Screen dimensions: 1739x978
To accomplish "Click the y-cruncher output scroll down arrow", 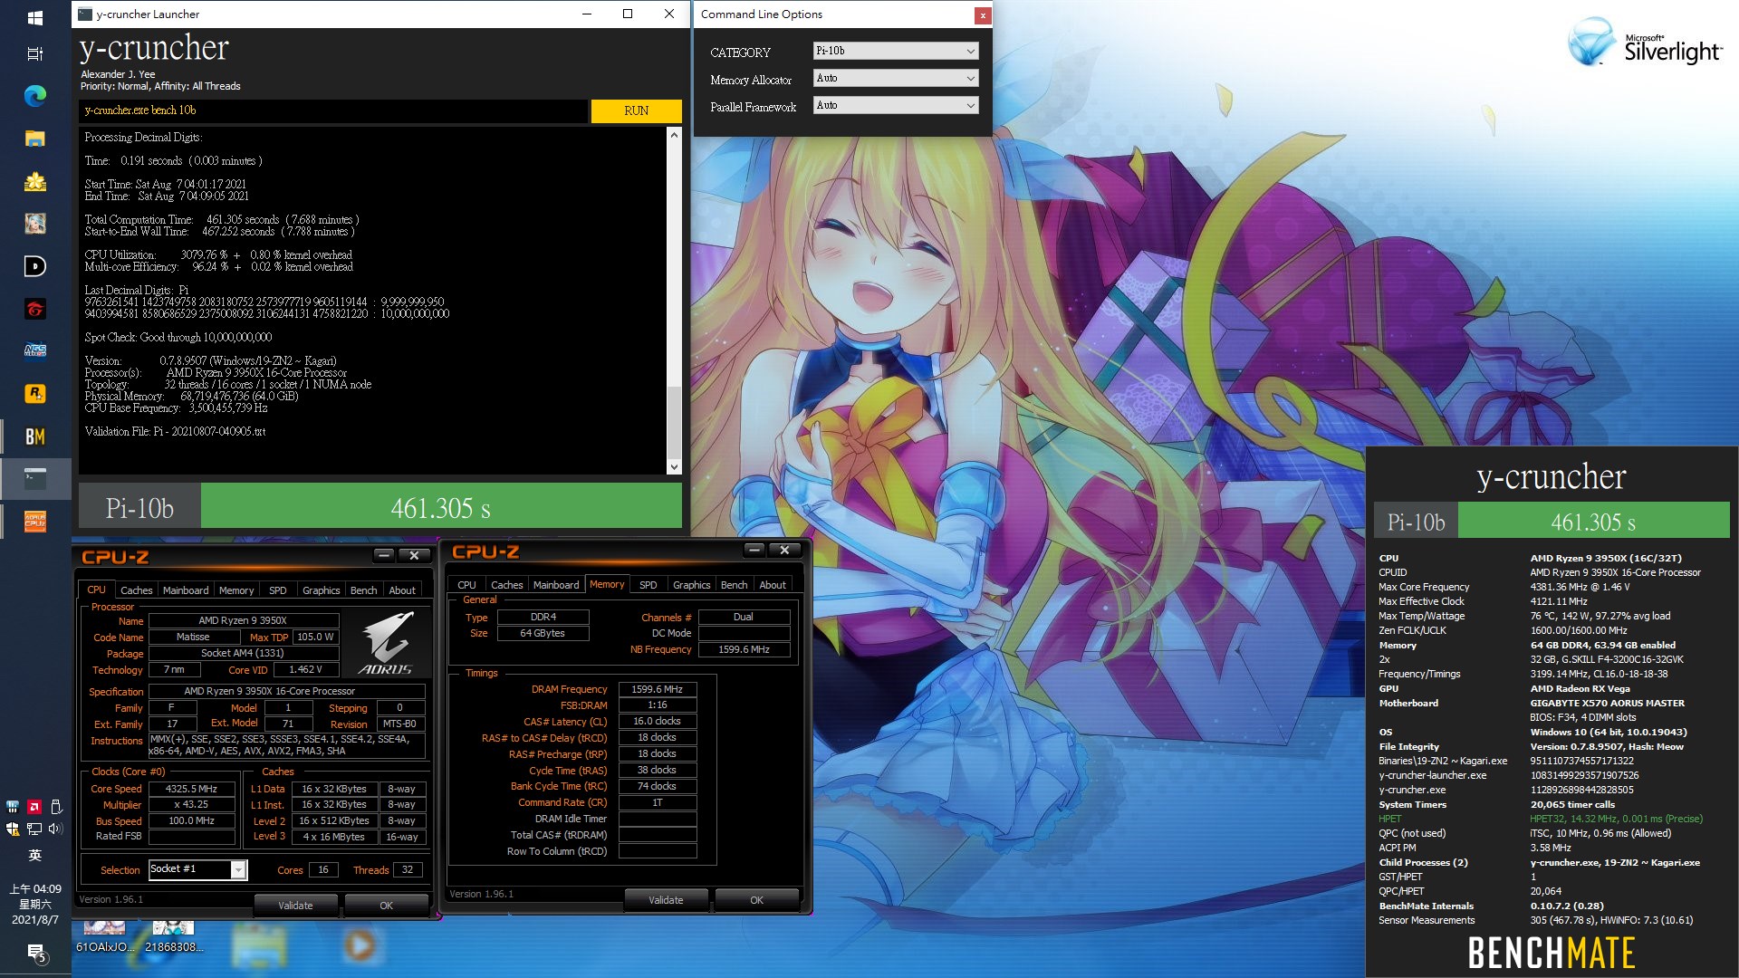I will 674,467.
